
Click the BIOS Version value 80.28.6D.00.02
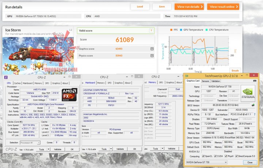pos(225,105)
